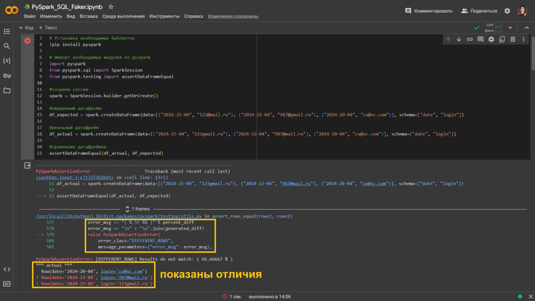The width and height of the screenshot is (535, 301).
Task: Open the Файл menu
Action: point(29,16)
